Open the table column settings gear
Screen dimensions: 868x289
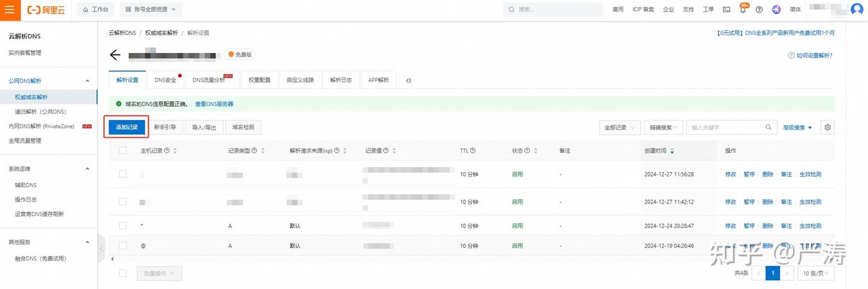pos(828,128)
